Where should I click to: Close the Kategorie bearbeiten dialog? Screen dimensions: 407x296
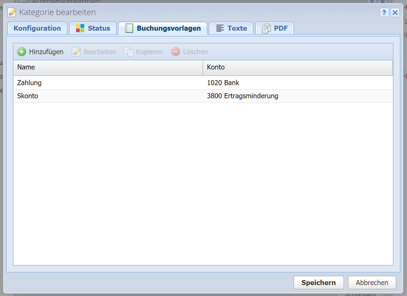pyautogui.click(x=395, y=13)
